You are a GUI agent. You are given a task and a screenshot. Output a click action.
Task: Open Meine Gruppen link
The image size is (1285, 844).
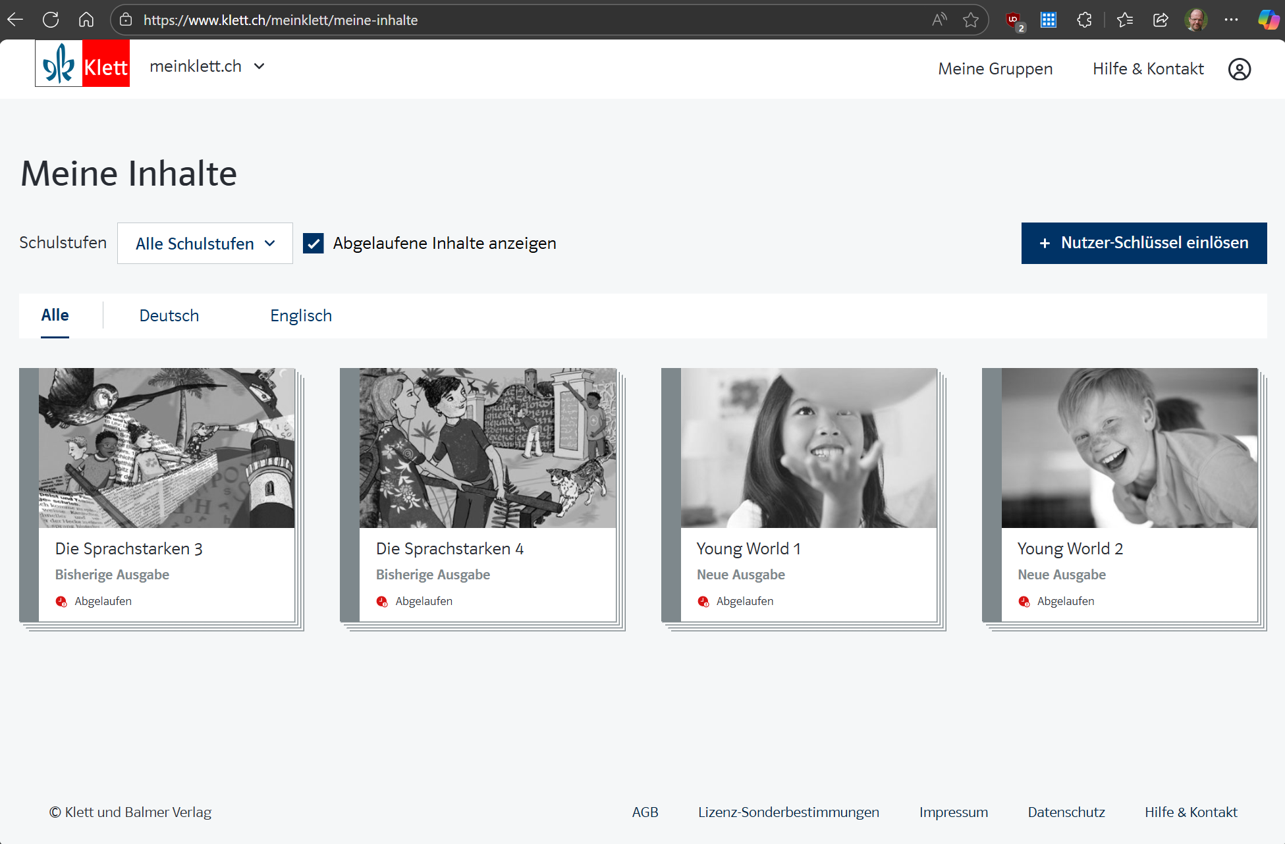tap(995, 69)
